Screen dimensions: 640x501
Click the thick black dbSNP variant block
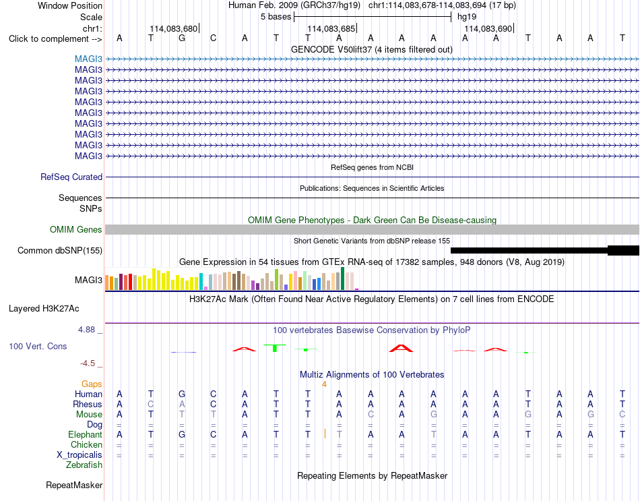click(x=623, y=251)
